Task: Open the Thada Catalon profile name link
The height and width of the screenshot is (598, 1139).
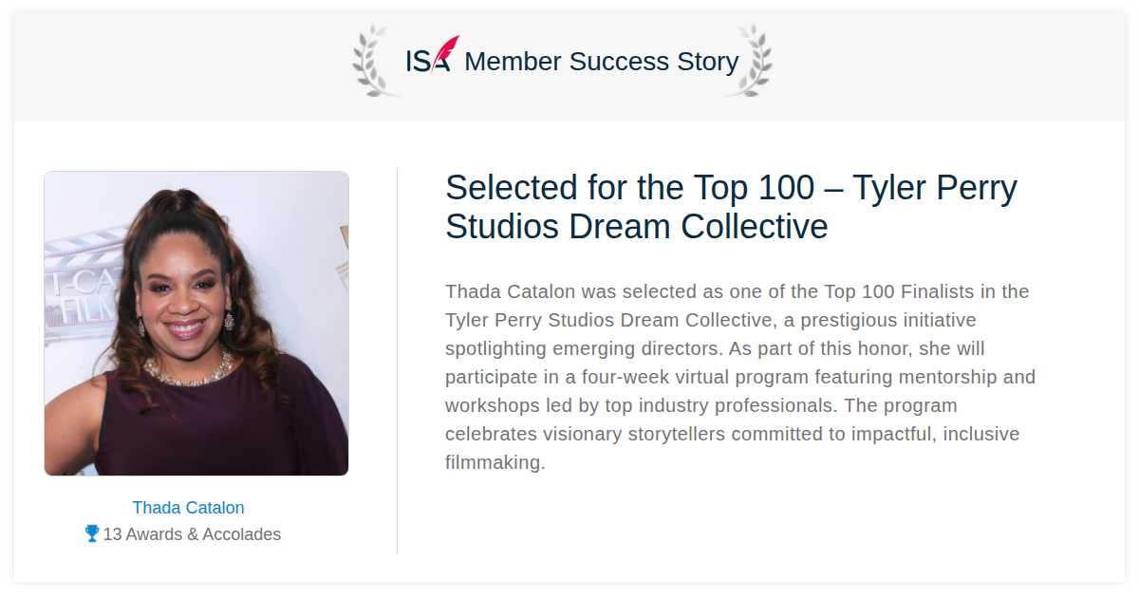Action: (188, 508)
